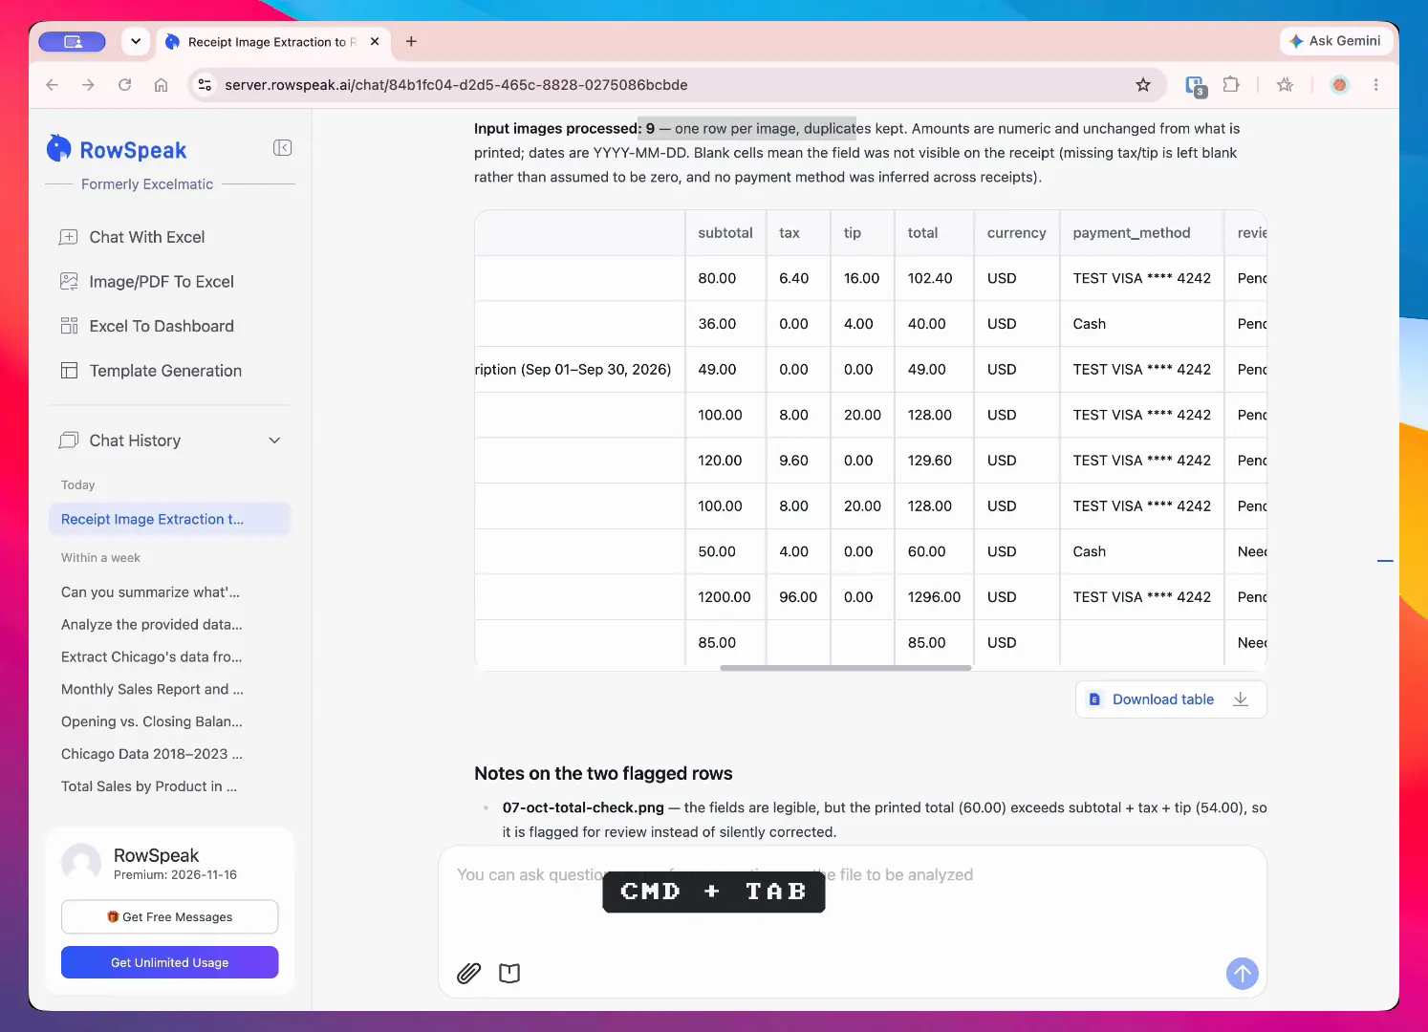The width and height of the screenshot is (1428, 1032).
Task: Open the 'Total Sales by Product in ...' chat
Action: click(x=149, y=787)
